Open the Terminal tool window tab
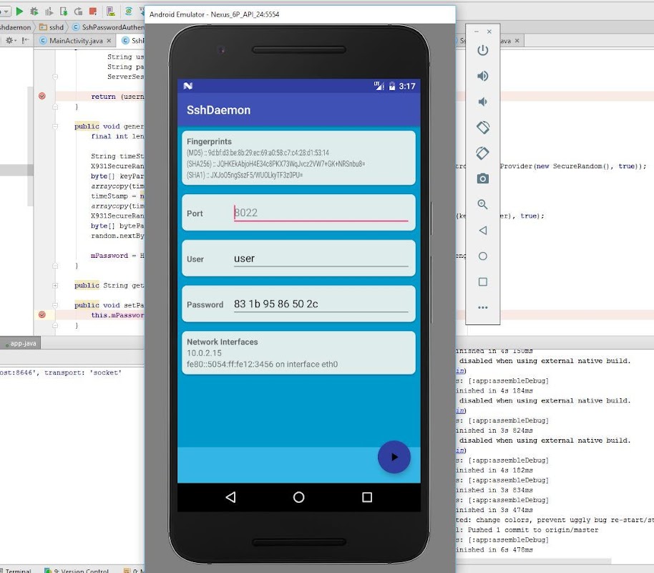The height and width of the screenshot is (573, 654). click(x=17, y=571)
